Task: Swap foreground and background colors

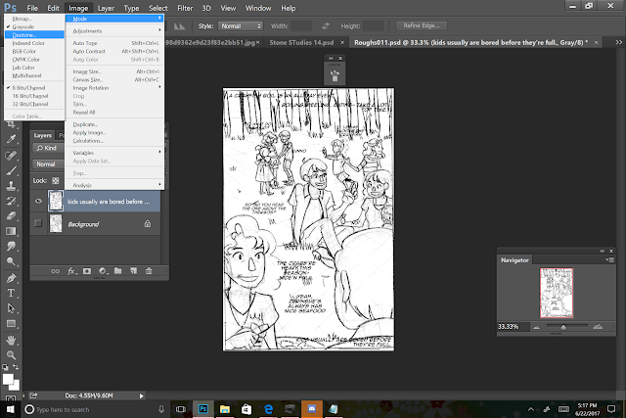Action: pyautogui.click(x=16, y=367)
